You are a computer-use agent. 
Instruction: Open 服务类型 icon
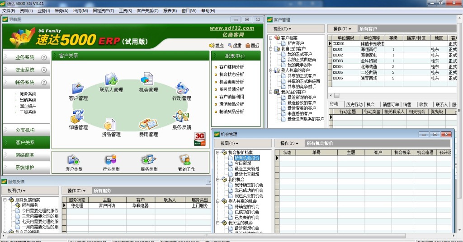(x=148, y=160)
